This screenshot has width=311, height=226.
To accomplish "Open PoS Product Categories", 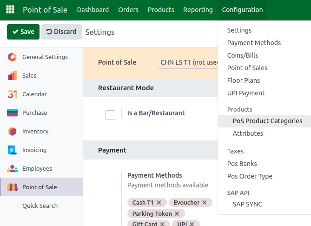I will click(267, 121).
